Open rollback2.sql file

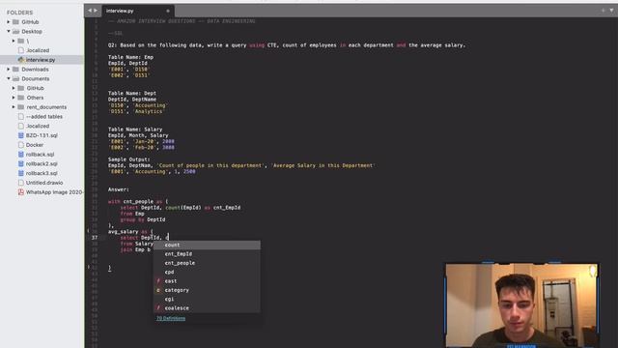pyautogui.click(x=42, y=163)
